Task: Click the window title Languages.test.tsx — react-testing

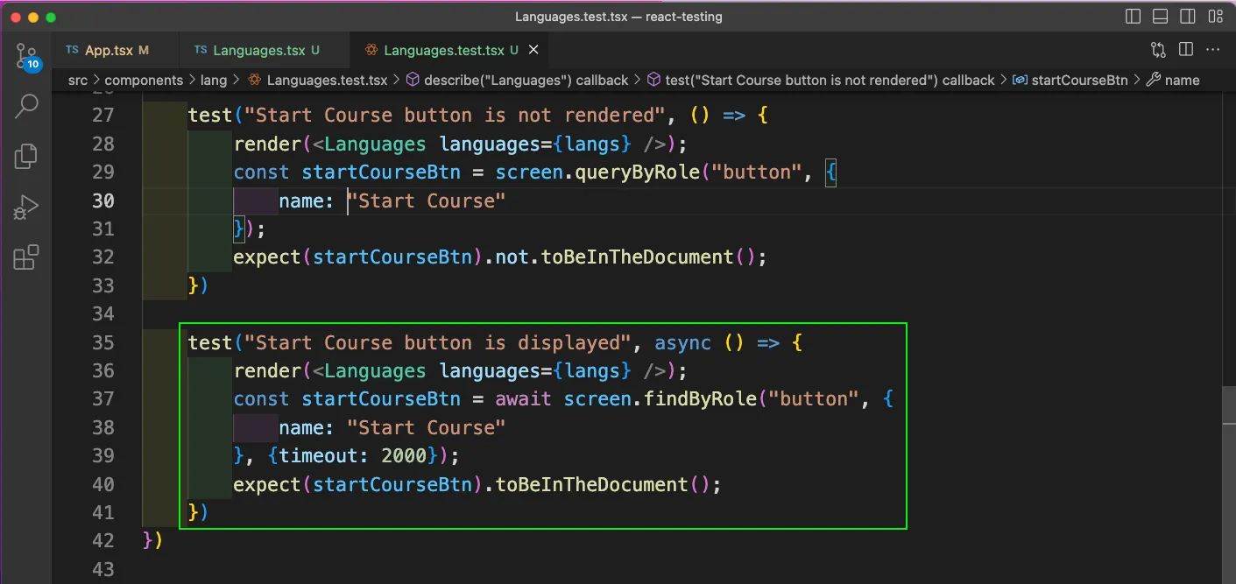Action: [618, 17]
